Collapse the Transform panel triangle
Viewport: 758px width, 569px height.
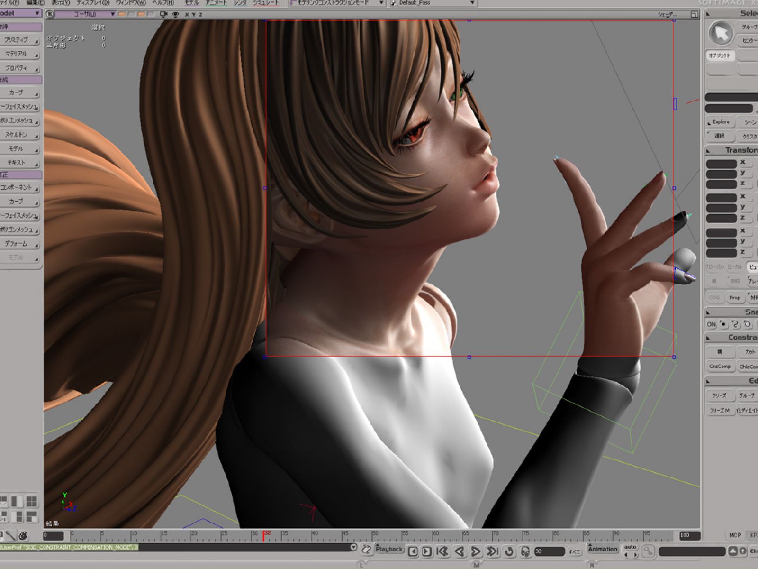click(x=708, y=151)
